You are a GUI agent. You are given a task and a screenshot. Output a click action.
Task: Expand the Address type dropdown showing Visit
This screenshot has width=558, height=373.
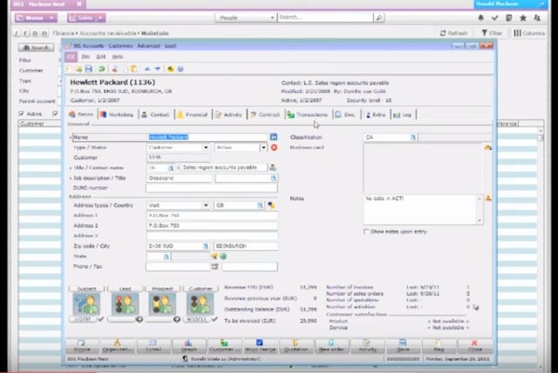(x=205, y=205)
